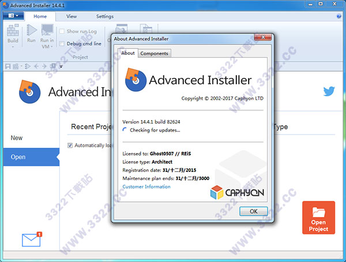
Task: Open the mail envelope notification icon
Action: point(32,240)
